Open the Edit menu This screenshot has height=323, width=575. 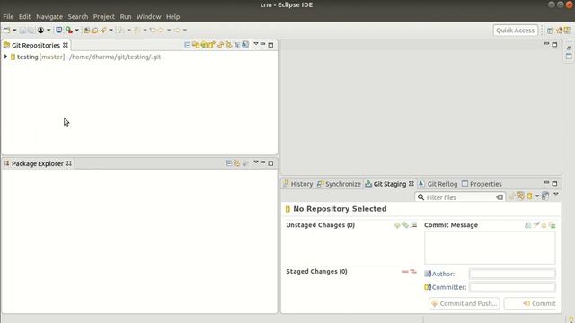coord(24,17)
